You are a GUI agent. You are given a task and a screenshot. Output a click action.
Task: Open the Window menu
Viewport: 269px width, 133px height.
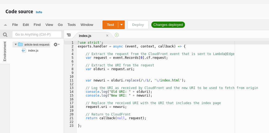87,25
